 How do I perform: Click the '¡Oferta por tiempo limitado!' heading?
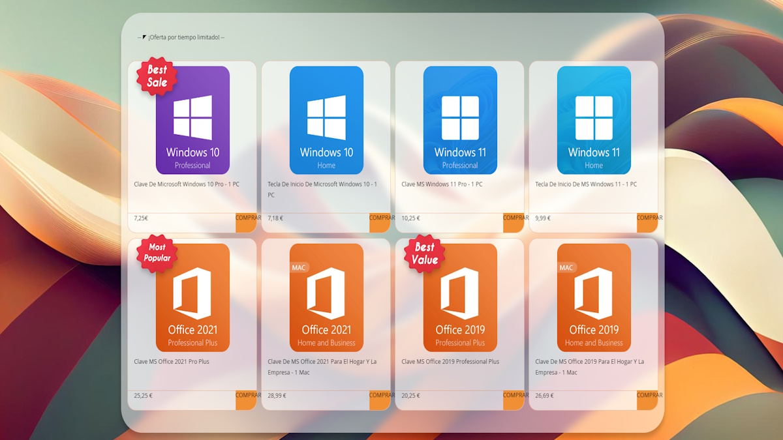pyautogui.click(x=181, y=37)
